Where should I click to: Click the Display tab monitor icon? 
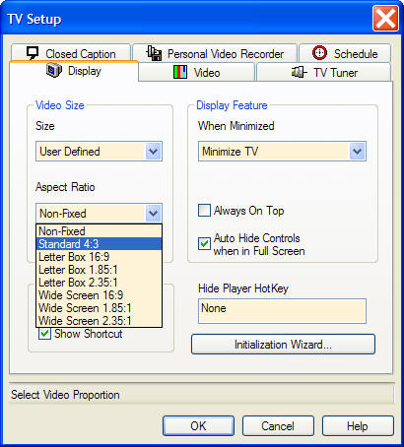(x=54, y=71)
